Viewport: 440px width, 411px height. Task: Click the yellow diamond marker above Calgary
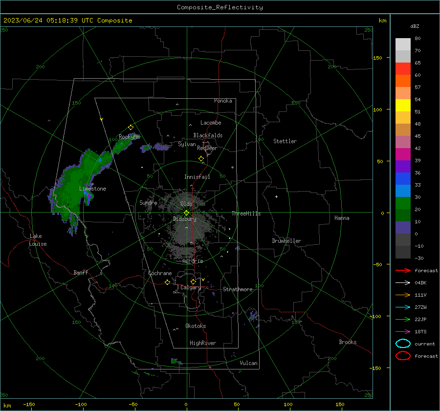193,281
